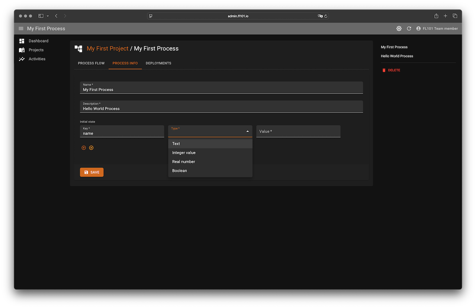Collapse the Type dropdown arrow
The height and width of the screenshot is (308, 476).
click(x=248, y=131)
